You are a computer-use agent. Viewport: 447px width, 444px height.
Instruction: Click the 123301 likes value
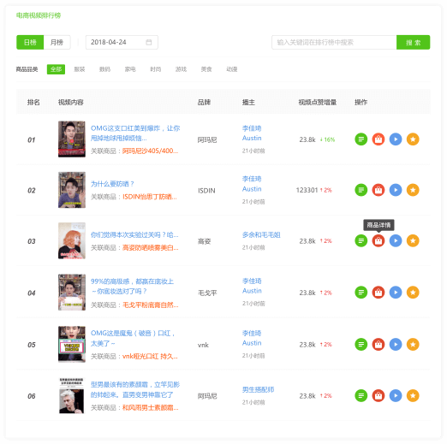coord(307,190)
